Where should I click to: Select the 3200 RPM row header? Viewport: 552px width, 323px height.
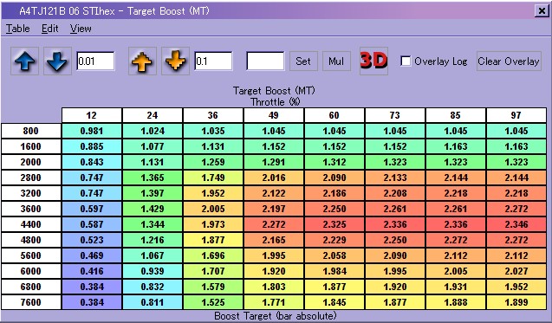click(31, 193)
